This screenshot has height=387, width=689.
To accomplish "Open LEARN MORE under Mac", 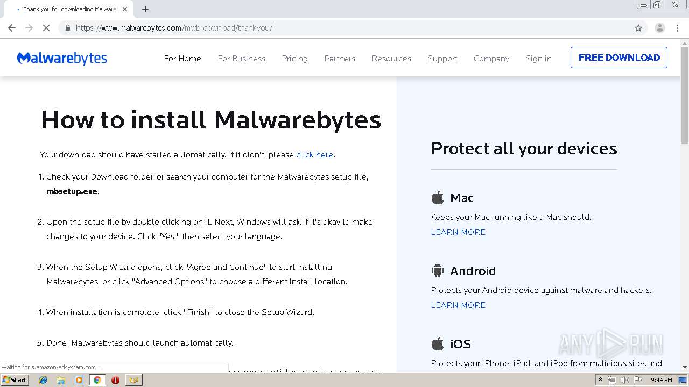I will pyautogui.click(x=458, y=232).
